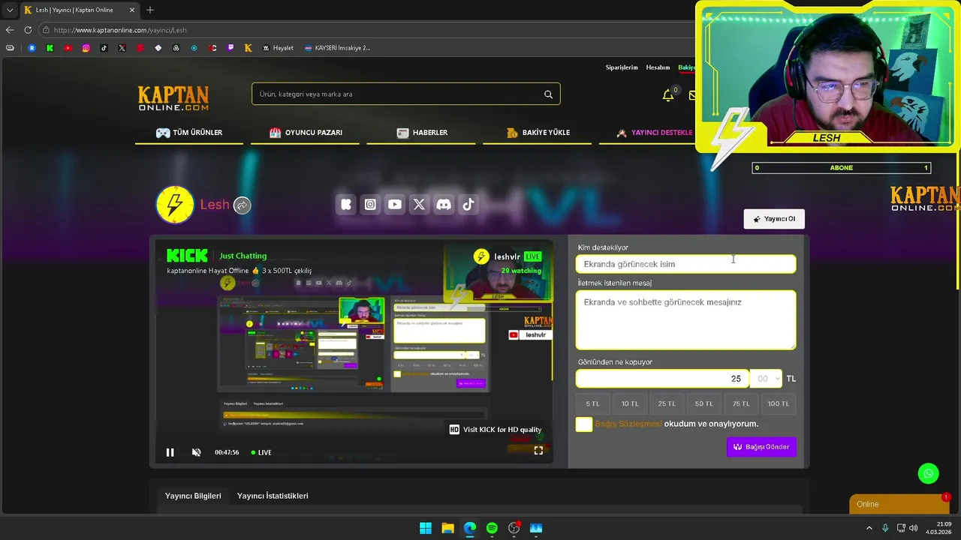
Task: Open the TÜM ÜRÜNLER menu
Action: point(189,133)
